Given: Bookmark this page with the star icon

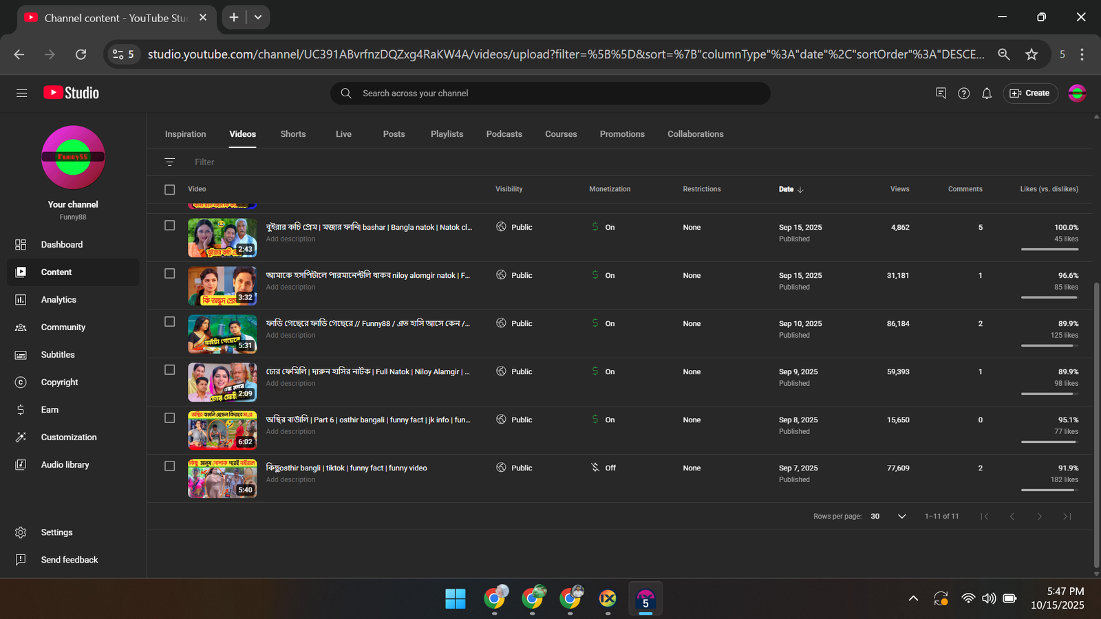Looking at the screenshot, I should point(1031,54).
